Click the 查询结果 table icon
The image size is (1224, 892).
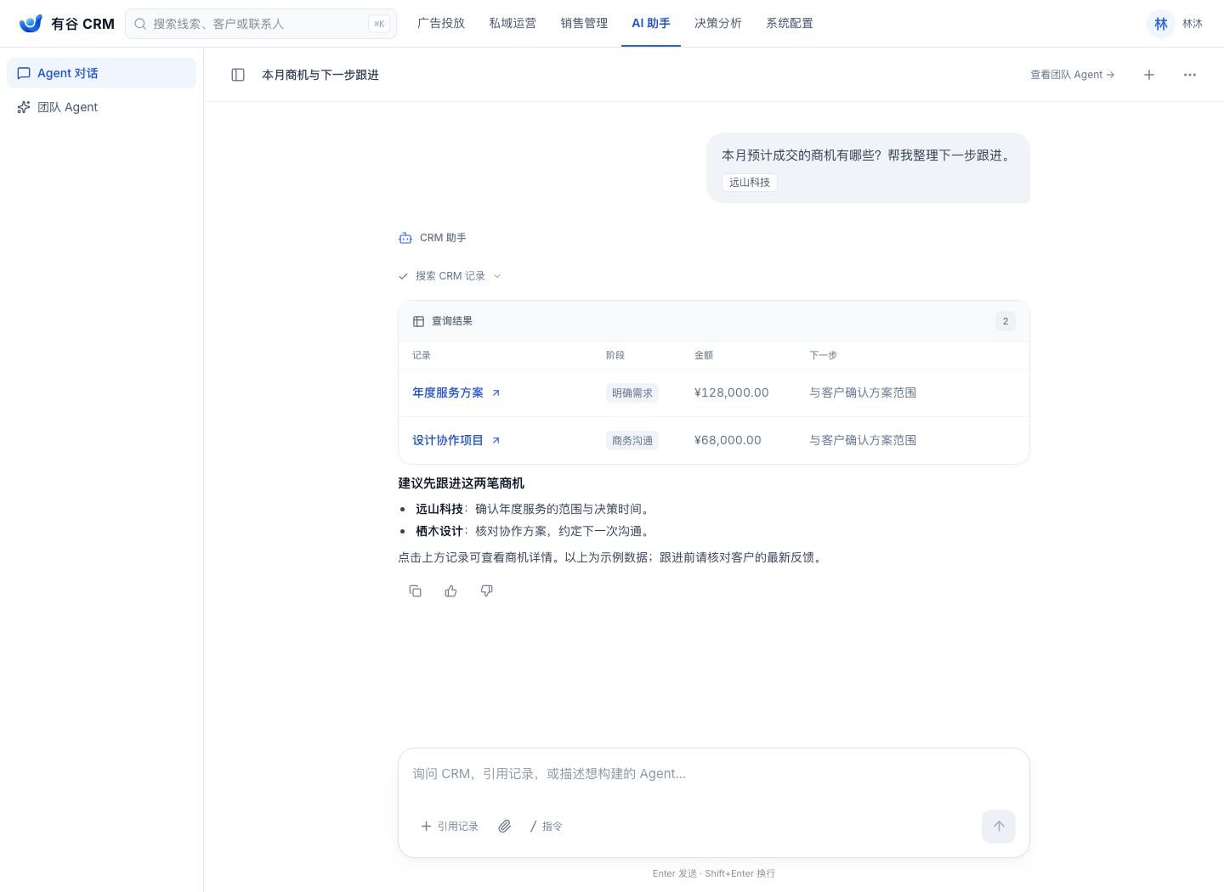click(x=418, y=321)
